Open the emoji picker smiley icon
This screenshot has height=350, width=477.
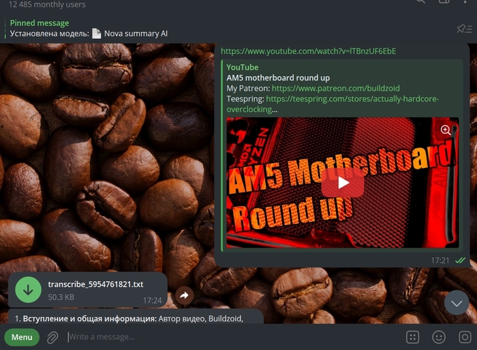click(439, 337)
